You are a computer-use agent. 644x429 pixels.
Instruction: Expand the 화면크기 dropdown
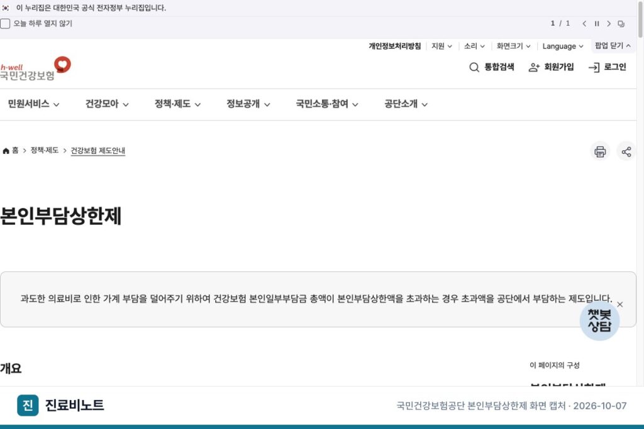click(x=513, y=46)
